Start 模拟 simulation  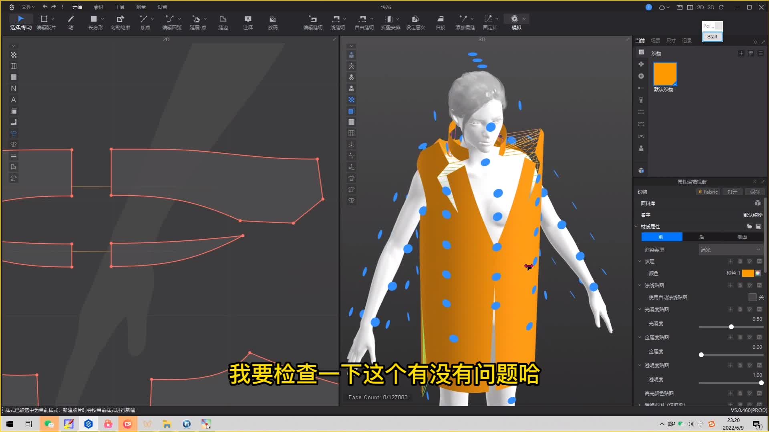click(515, 22)
